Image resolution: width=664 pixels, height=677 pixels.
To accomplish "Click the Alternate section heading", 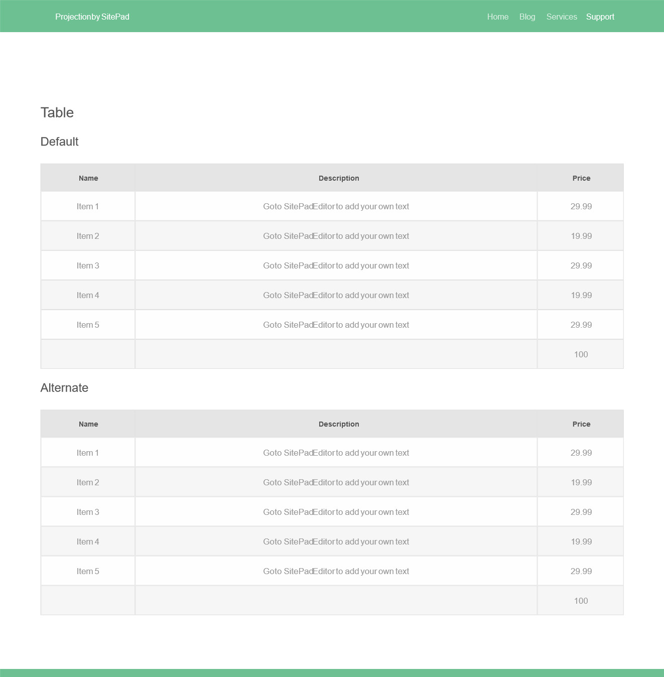I will point(64,388).
